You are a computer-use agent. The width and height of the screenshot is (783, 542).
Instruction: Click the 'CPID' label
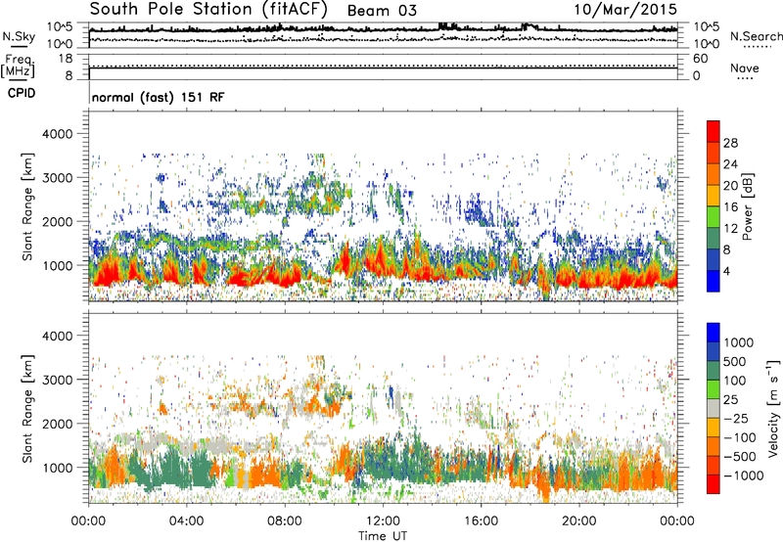[x=22, y=93]
